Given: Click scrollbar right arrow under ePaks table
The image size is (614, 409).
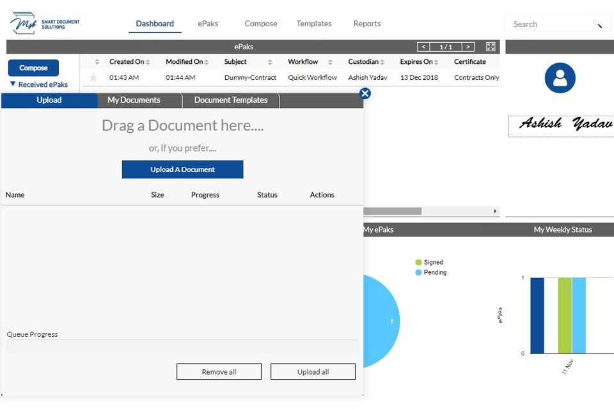Looking at the screenshot, I should pyautogui.click(x=494, y=211).
